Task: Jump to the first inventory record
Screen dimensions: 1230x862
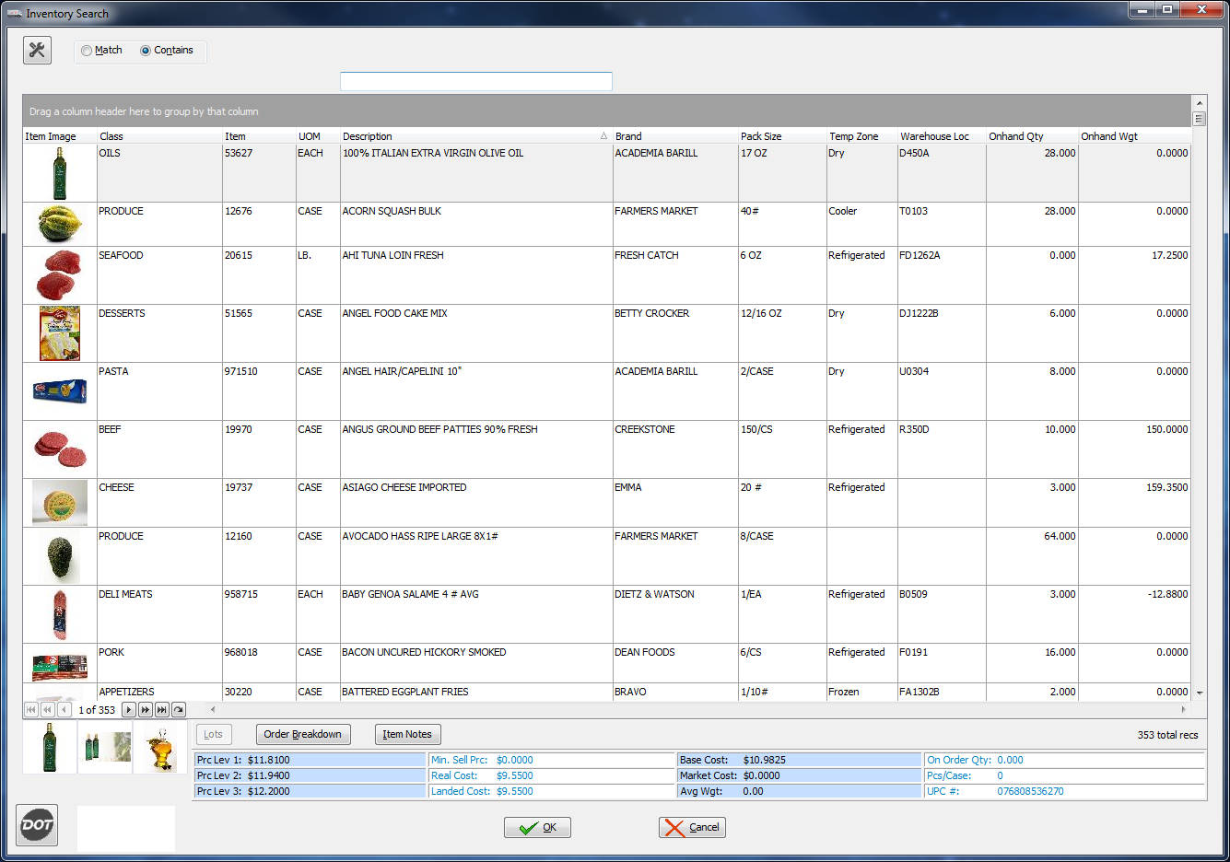Action: 30,709
